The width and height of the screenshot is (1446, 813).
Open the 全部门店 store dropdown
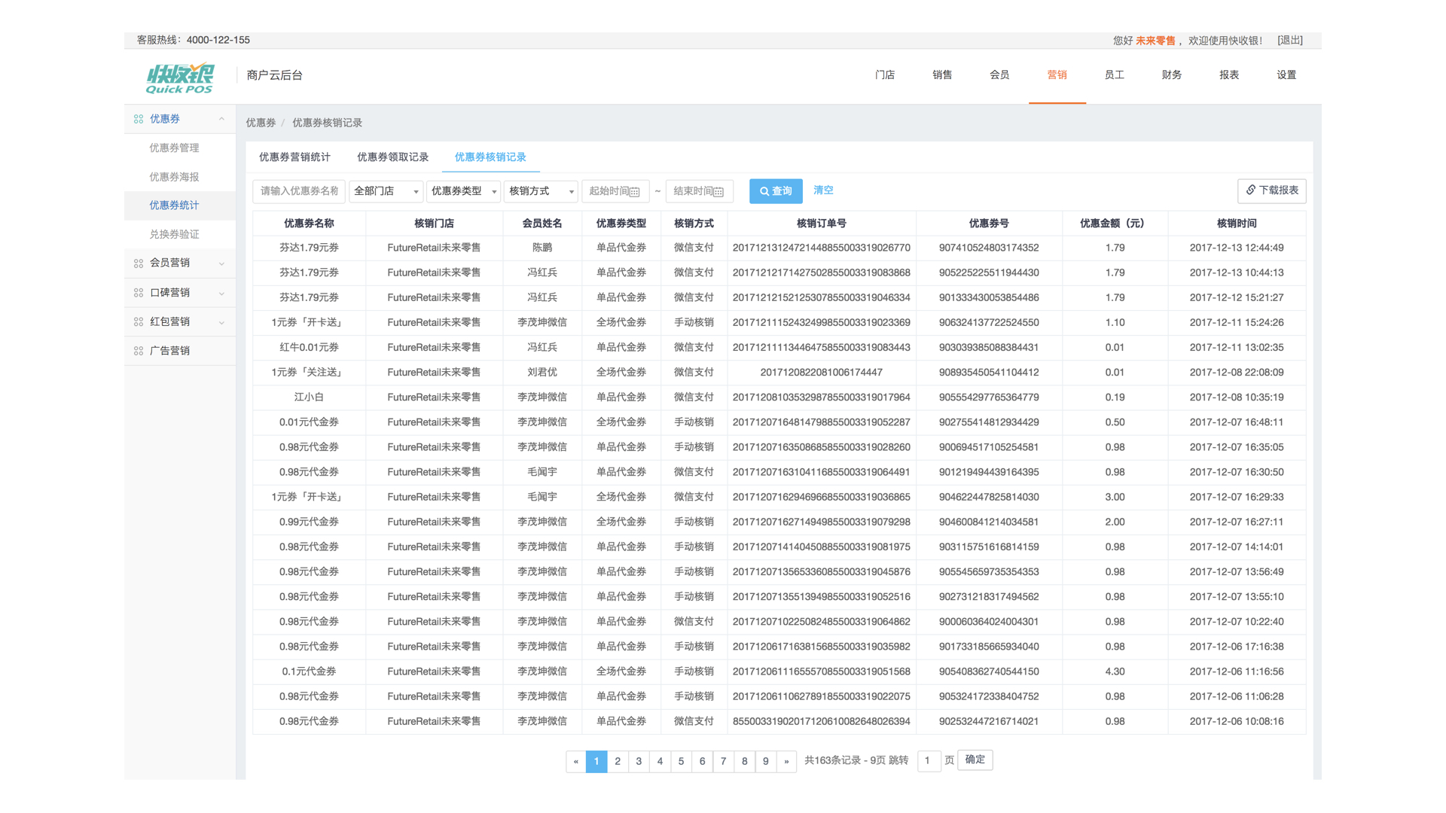386,191
